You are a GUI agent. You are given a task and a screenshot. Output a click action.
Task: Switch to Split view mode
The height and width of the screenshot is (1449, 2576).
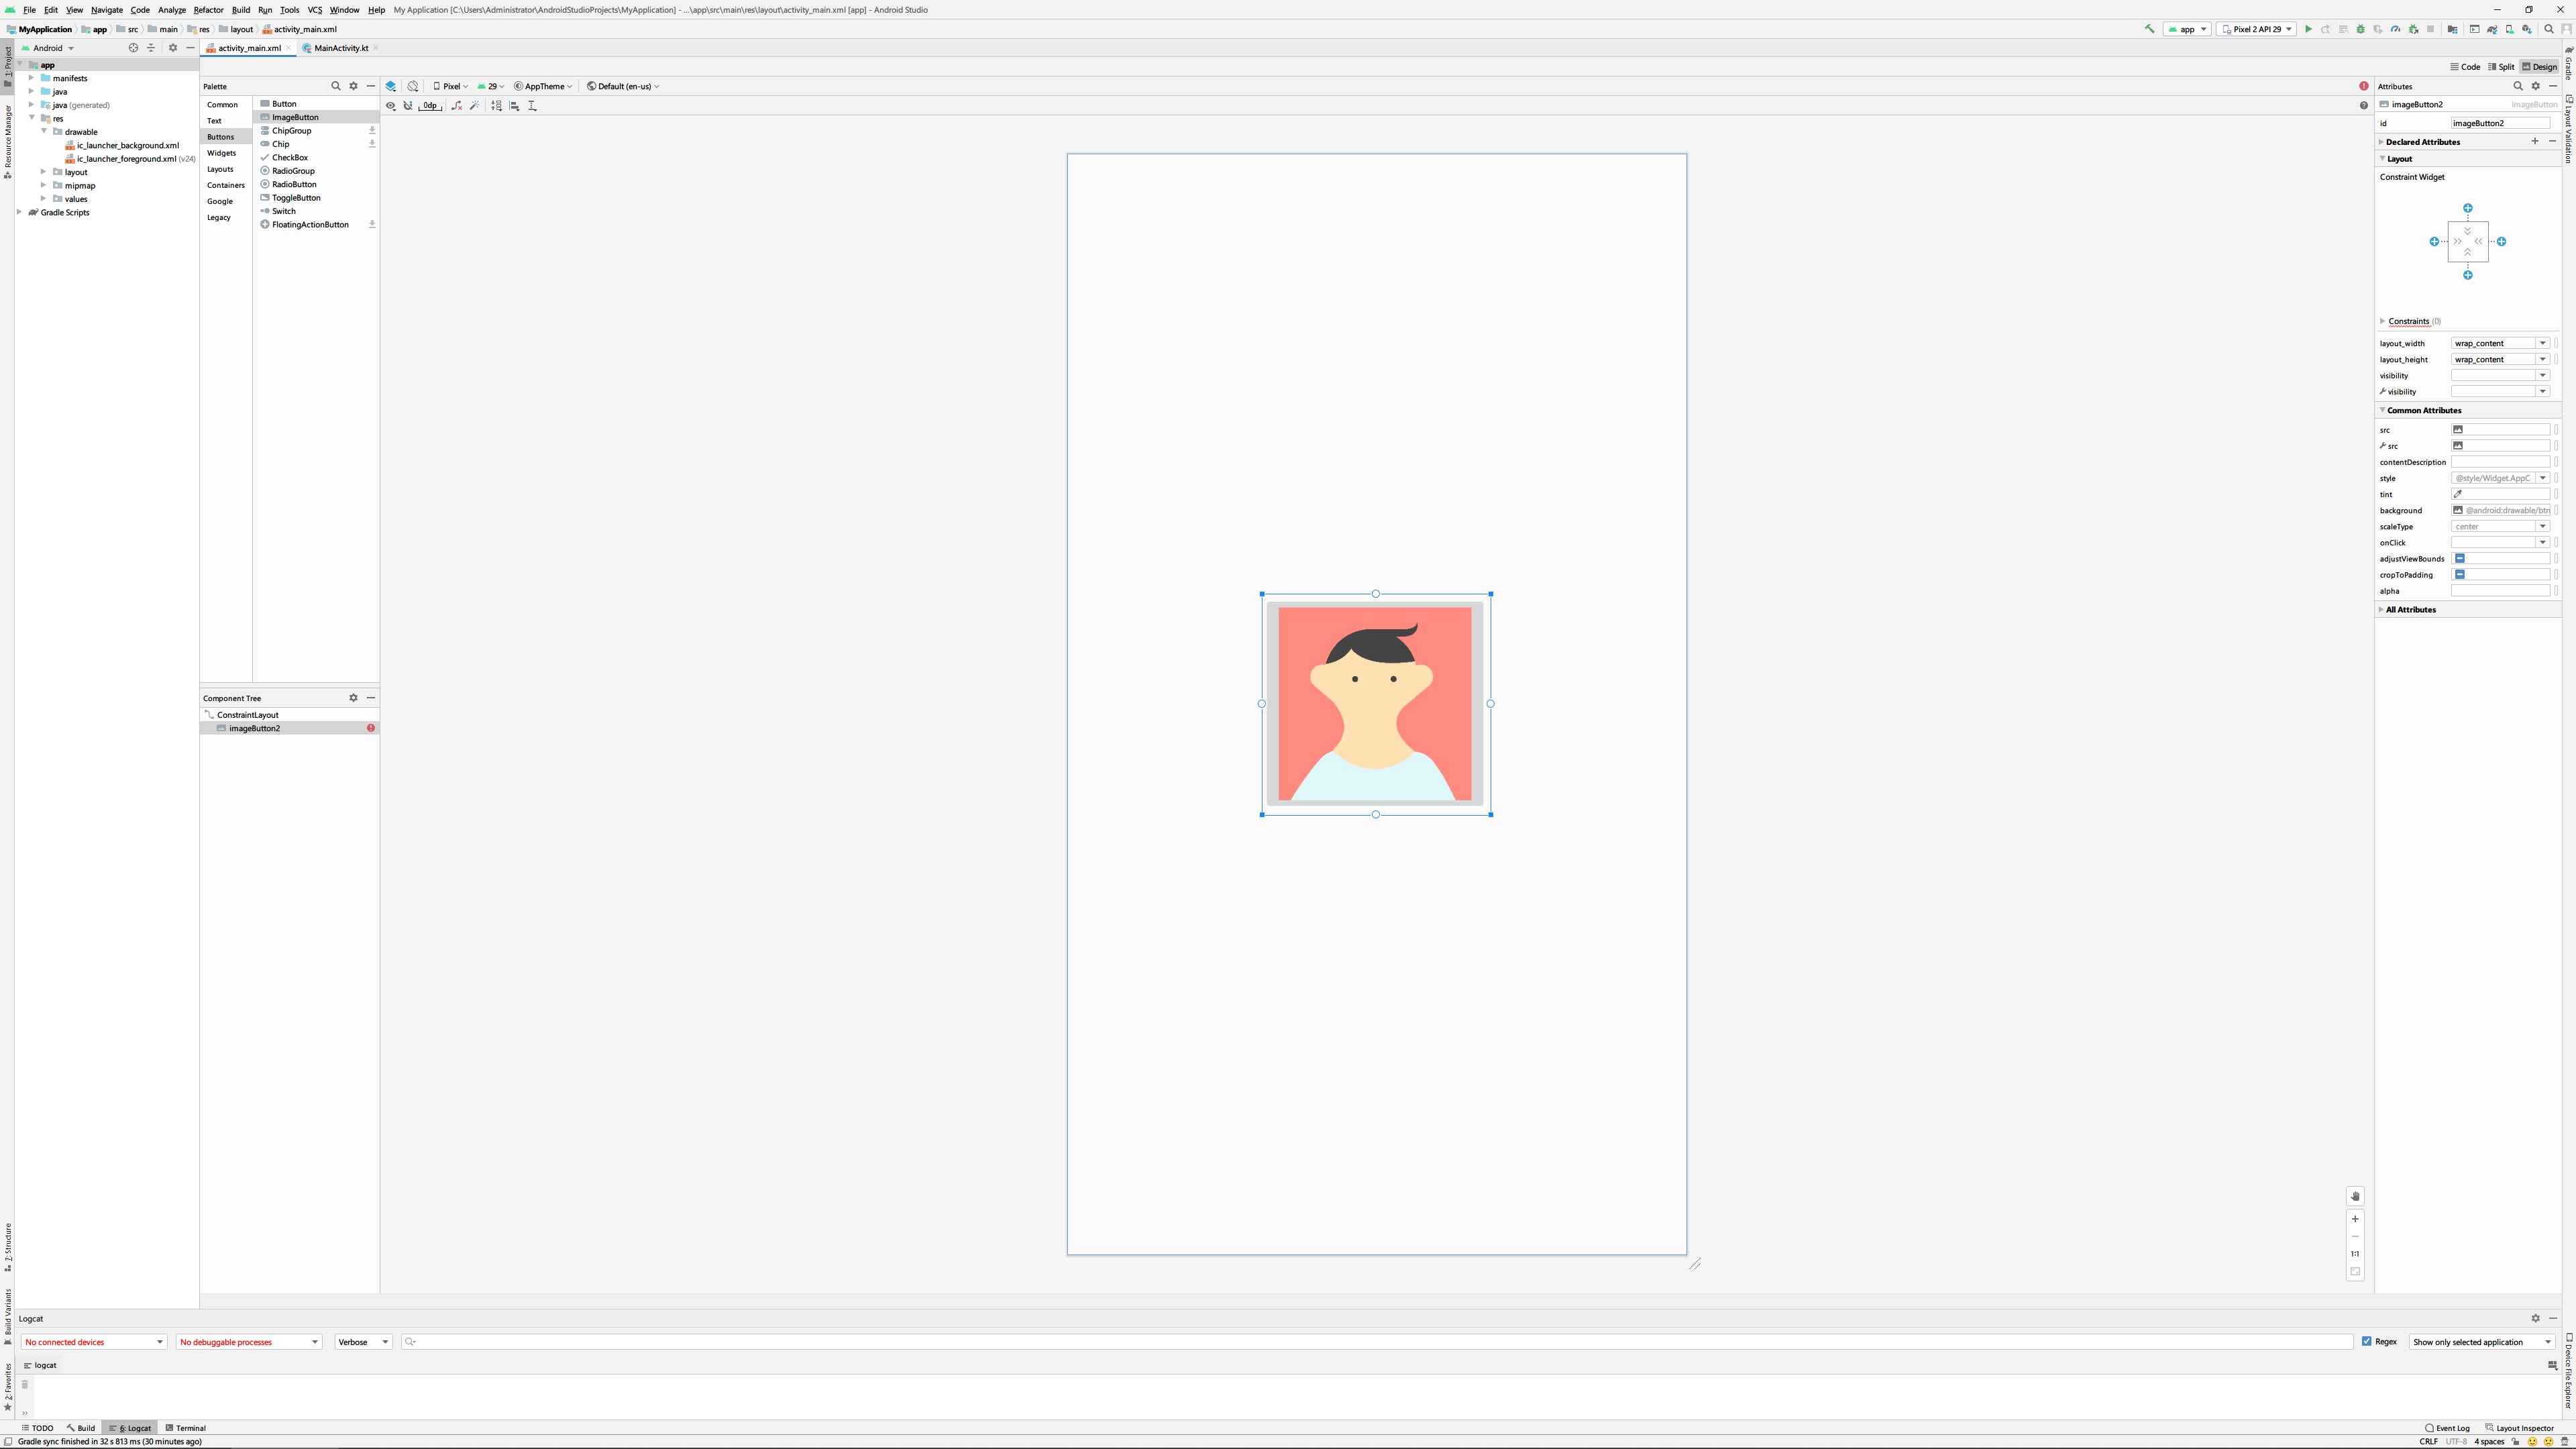2500,67
